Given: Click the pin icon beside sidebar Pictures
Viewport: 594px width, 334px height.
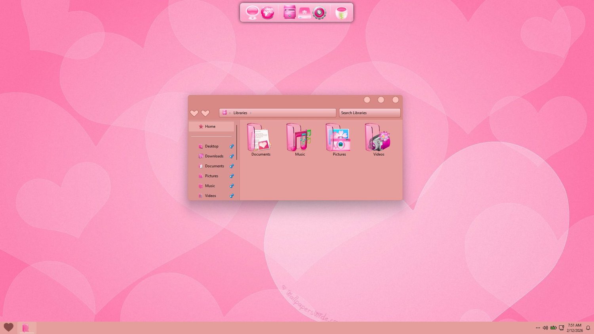Looking at the screenshot, I should click(232, 176).
